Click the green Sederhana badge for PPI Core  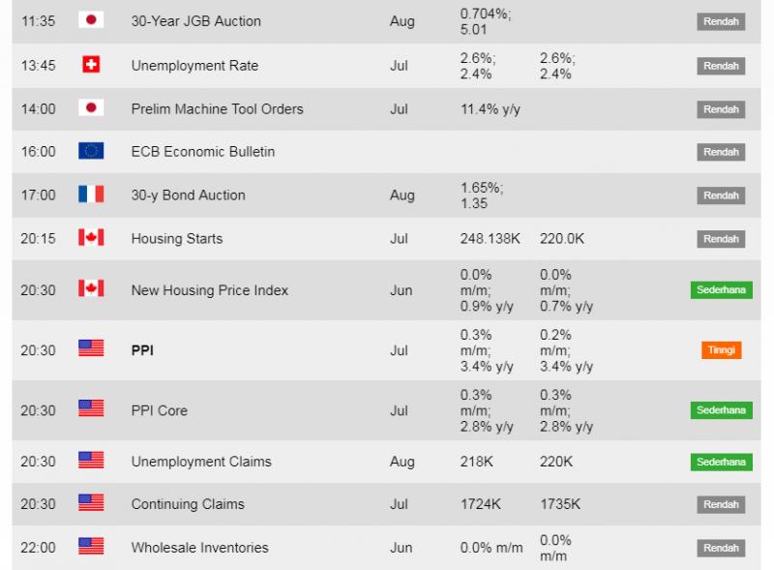721,410
